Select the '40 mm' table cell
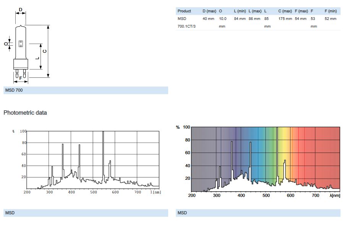 click(x=208, y=19)
